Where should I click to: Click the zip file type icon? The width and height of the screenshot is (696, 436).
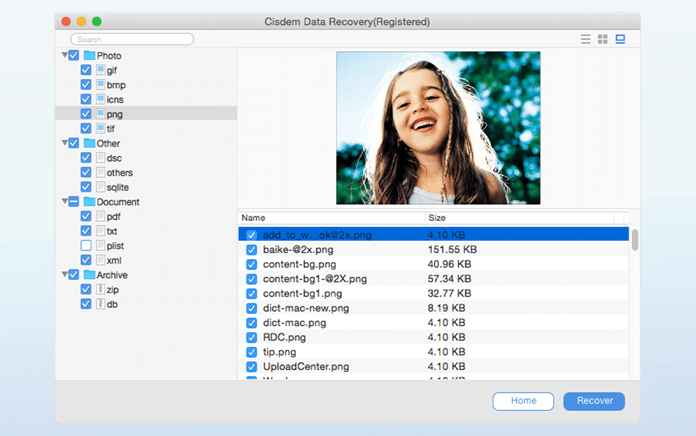(x=100, y=290)
